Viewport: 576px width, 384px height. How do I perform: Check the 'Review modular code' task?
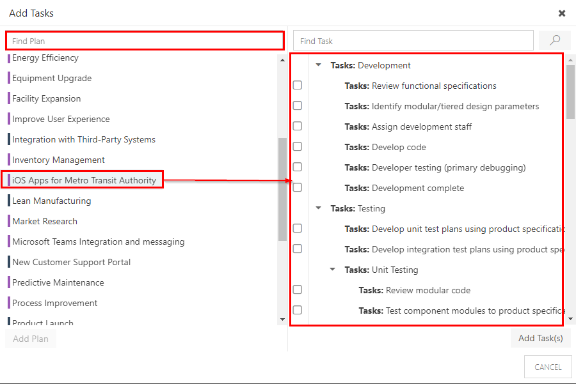coord(297,289)
